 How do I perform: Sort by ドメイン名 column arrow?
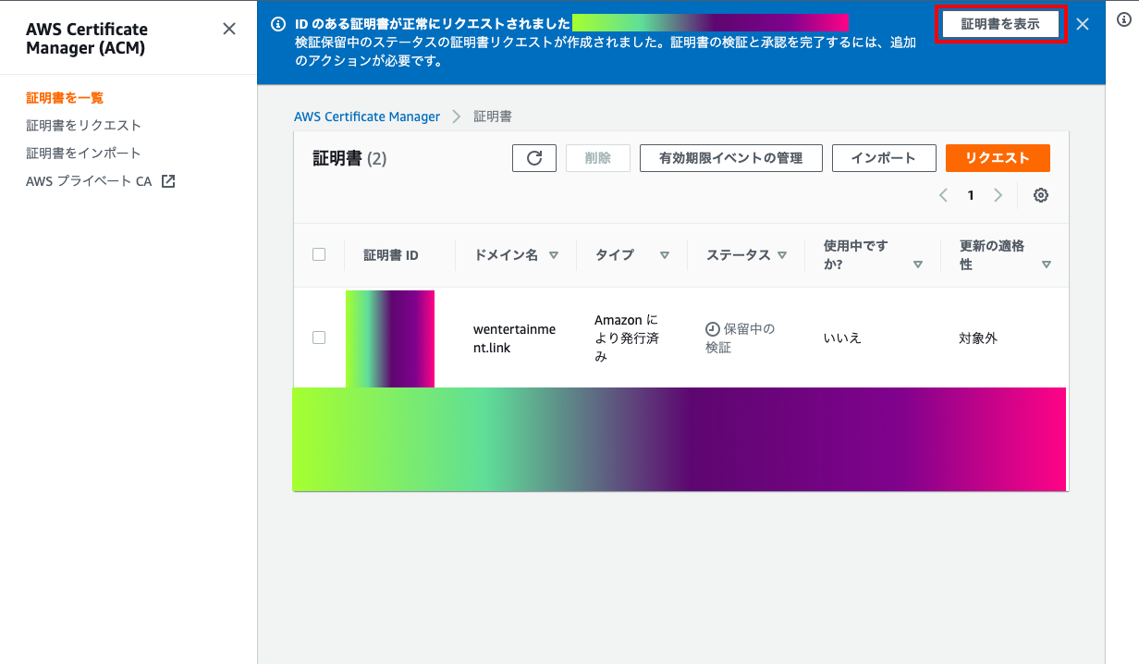554,255
